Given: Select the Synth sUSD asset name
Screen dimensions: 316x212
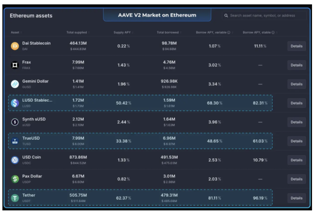Looking at the screenshot, I should point(34,119).
